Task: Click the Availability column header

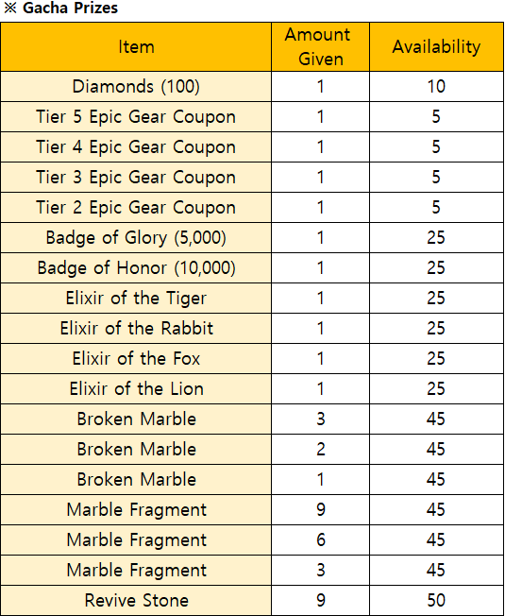Action: click(x=436, y=46)
